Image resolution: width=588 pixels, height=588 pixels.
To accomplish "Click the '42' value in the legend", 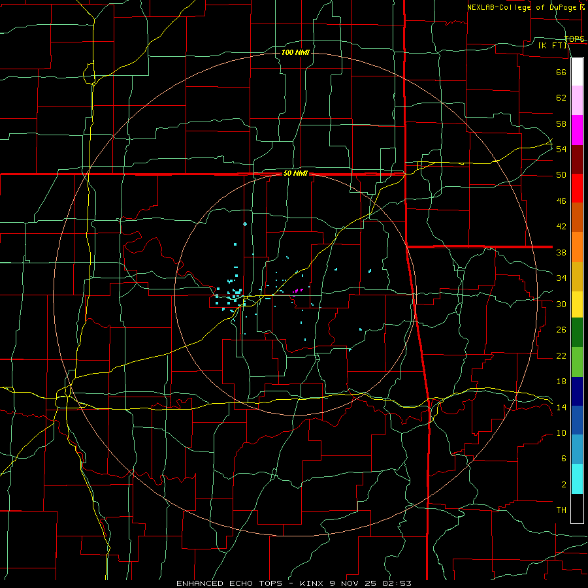I will point(561,227).
